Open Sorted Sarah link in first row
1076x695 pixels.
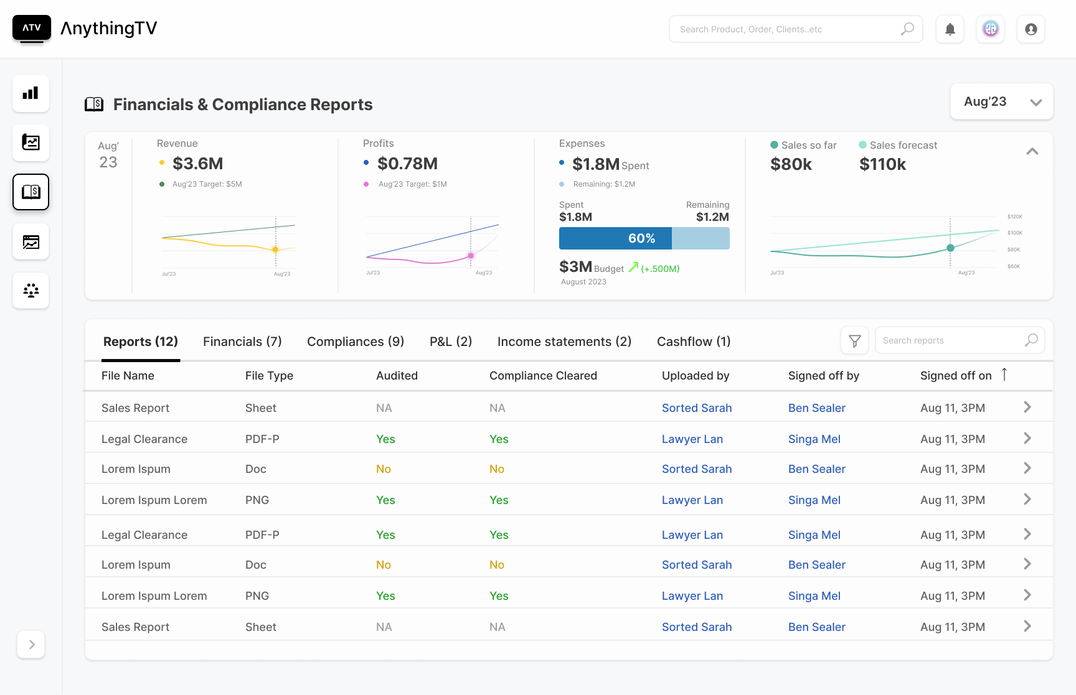point(697,408)
